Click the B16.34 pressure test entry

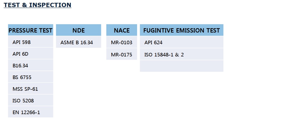pos(20,66)
